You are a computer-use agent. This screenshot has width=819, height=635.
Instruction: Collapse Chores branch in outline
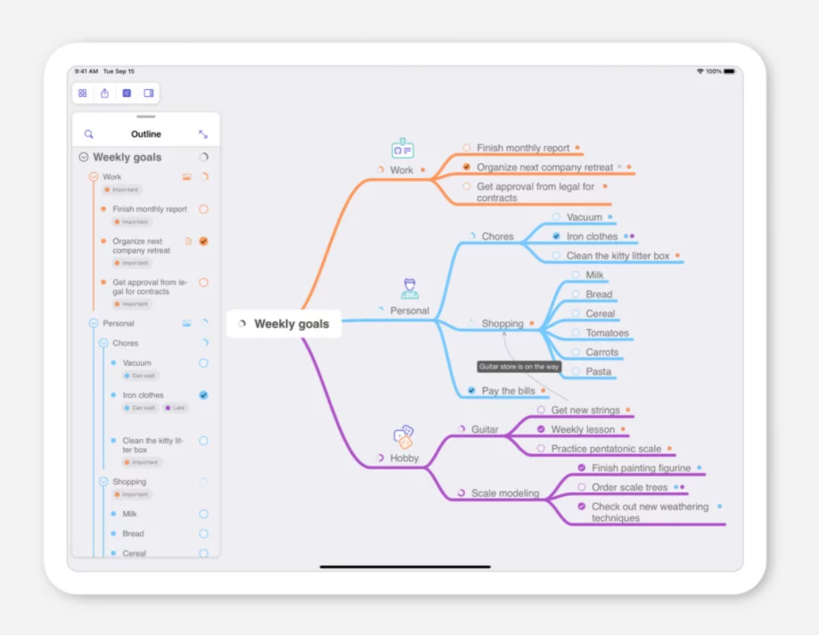coord(103,344)
